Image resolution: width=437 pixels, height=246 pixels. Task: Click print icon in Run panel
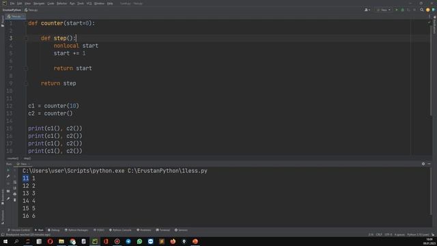tap(15, 194)
